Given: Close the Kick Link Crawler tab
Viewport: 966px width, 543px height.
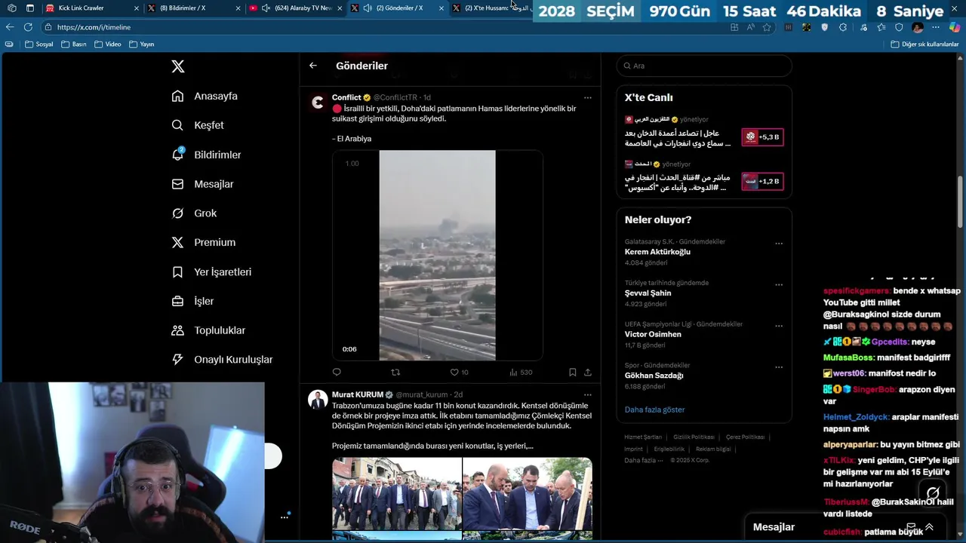Looking at the screenshot, I should pos(137,8).
